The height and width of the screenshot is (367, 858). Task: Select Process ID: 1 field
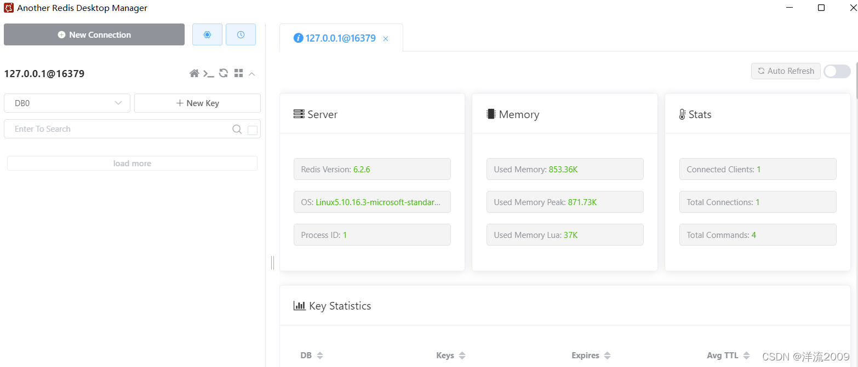click(372, 235)
